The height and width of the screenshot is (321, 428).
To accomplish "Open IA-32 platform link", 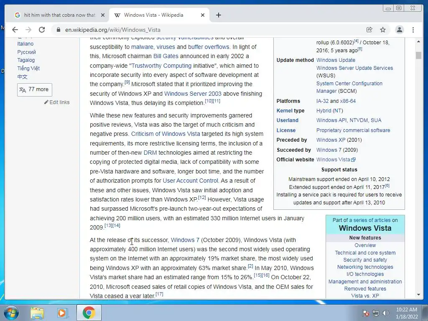I will coord(322,101).
